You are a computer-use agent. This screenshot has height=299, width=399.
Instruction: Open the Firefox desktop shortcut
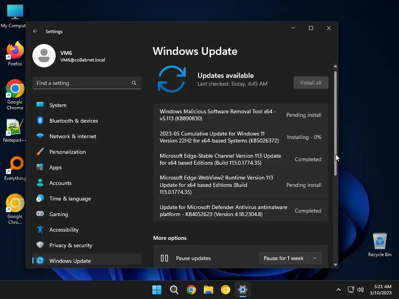[15, 54]
